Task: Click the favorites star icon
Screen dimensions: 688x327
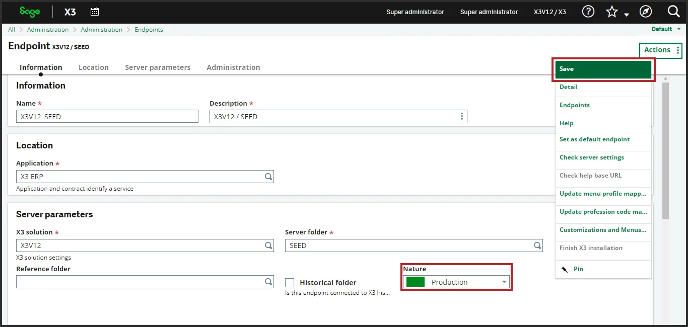Action: point(612,12)
